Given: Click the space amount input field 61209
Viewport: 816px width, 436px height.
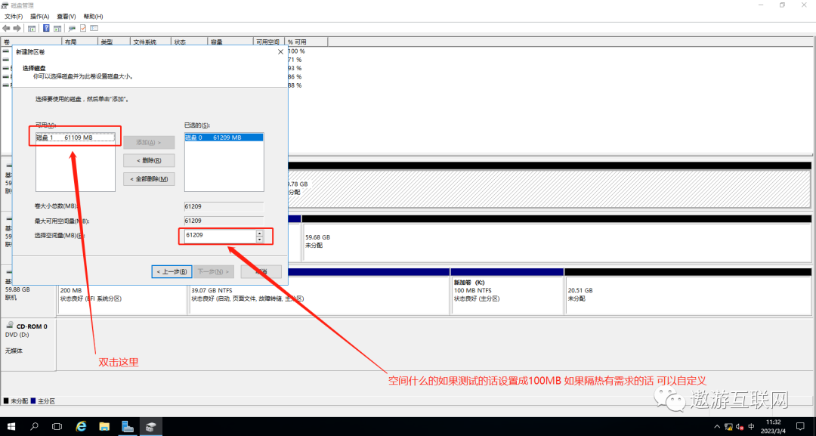Looking at the screenshot, I should (219, 236).
